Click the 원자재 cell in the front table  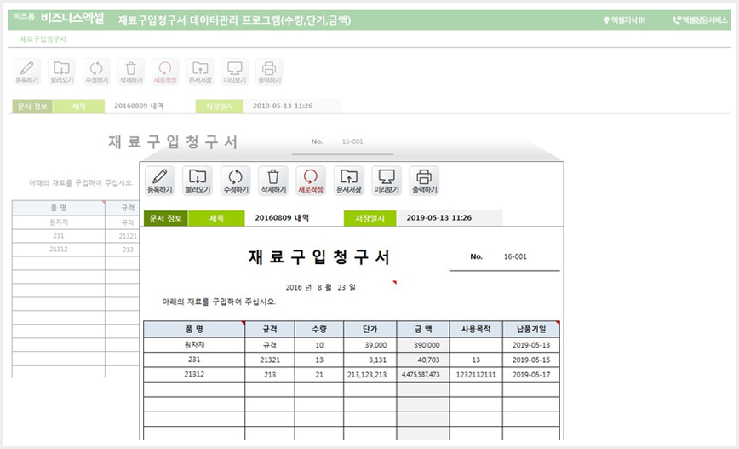194,345
